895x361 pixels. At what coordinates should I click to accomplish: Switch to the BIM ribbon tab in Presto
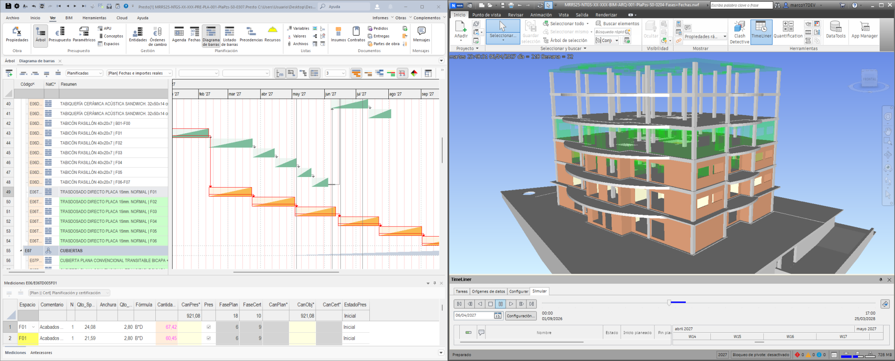tap(69, 18)
